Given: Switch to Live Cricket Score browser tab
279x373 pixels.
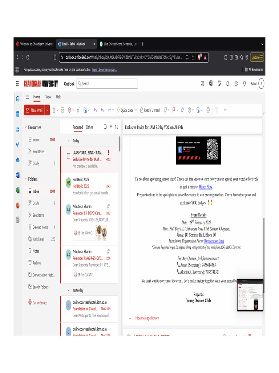Looking at the screenshot, I should 118,44.
